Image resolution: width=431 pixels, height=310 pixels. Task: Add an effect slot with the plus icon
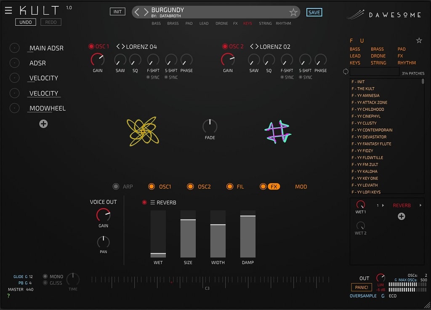[x=401, y=216]
